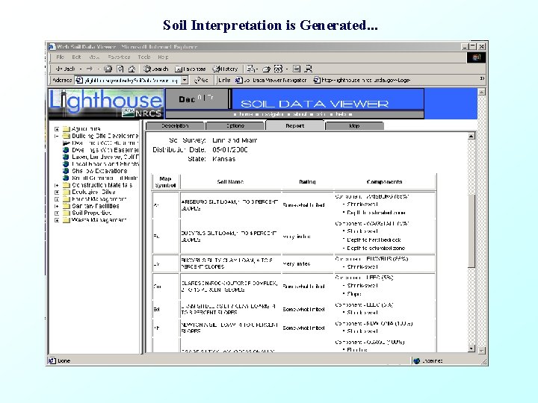Image resolution: width=538 pixels, height=403 pixels.
Task: Click the Agriculture folder icon
Action: pyautogui.click(x=67, y=129)
